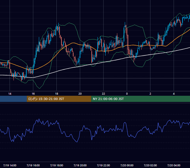Image resolution: width=190 pixels, height=168 pixels.
Task: Click the 7/19 14:00 time label
Action: point(10,165)
